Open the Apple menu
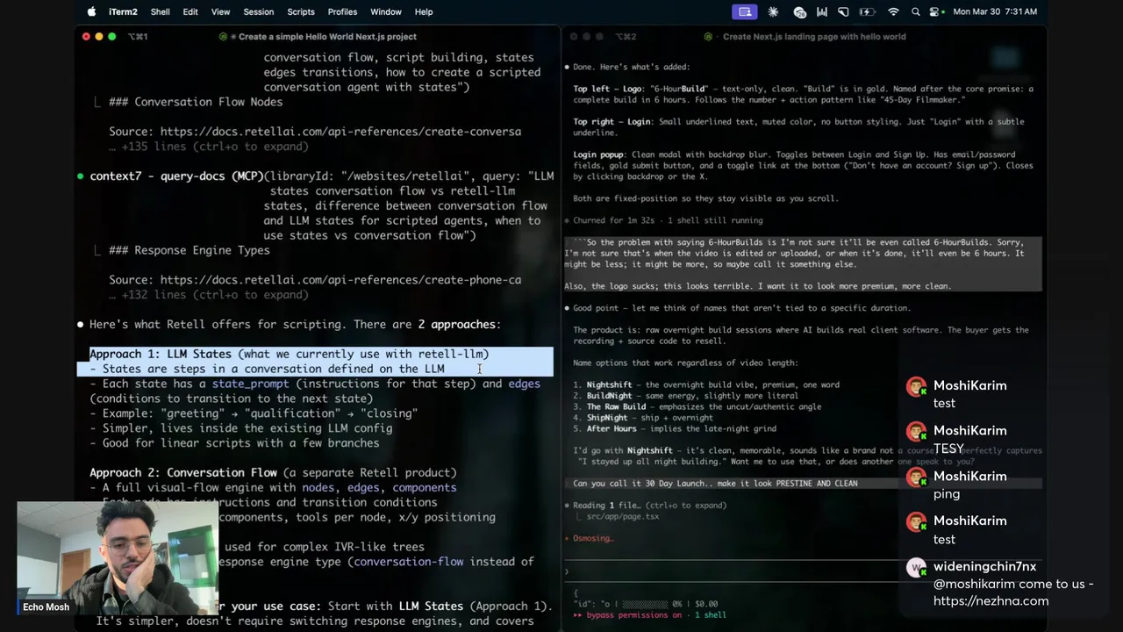 (x=91, y=11)
